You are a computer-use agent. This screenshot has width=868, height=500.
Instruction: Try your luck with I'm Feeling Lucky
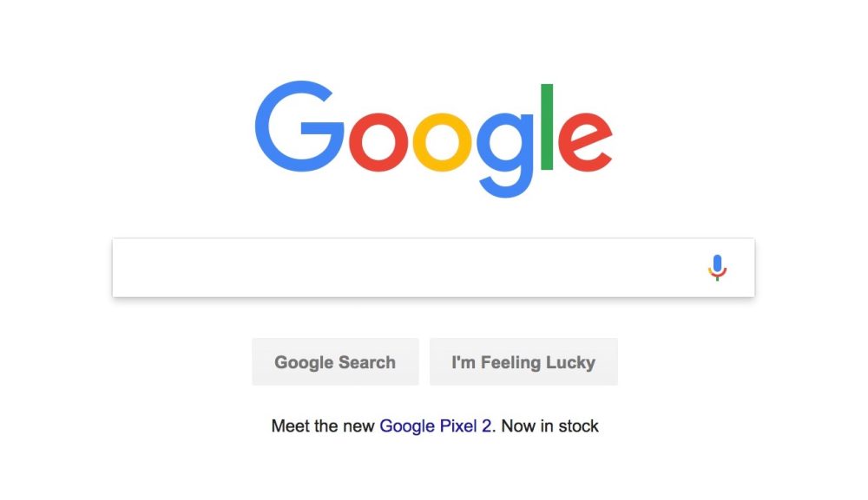point(523,362)
